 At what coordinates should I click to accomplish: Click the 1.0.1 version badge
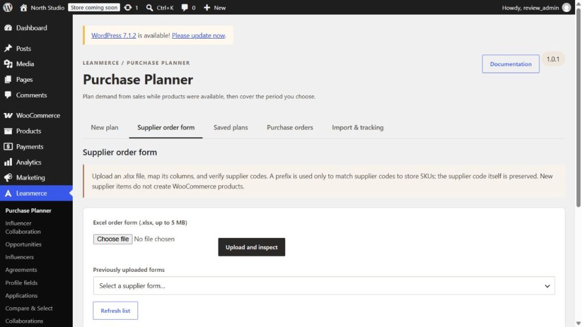pyautogui.click(x=552, y=59)
